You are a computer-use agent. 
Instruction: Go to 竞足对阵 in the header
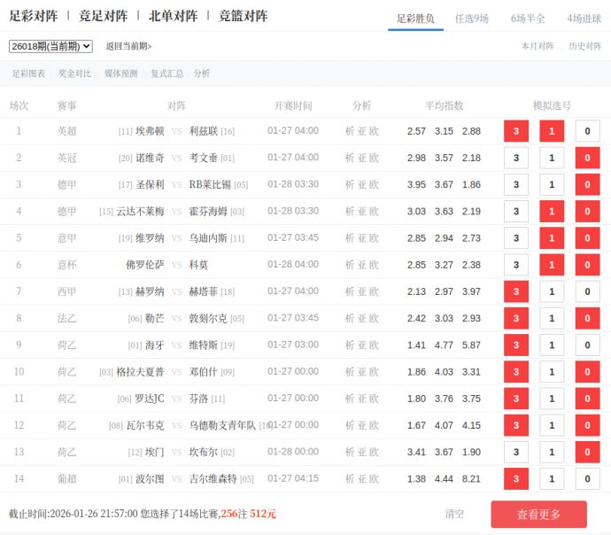point(103,16)
